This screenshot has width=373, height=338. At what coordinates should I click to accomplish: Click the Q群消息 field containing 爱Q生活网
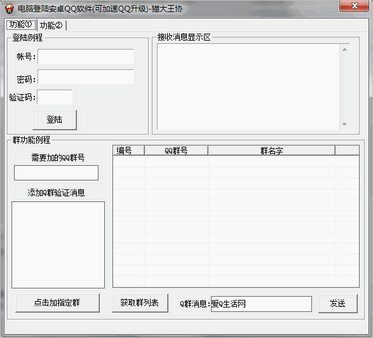(261, 304)
